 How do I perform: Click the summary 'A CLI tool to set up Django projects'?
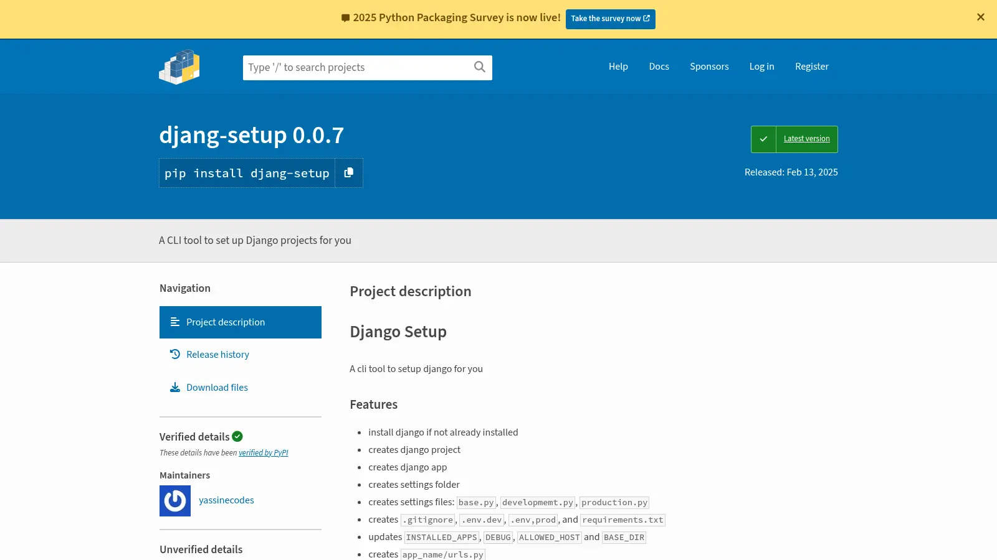(255, 241)
